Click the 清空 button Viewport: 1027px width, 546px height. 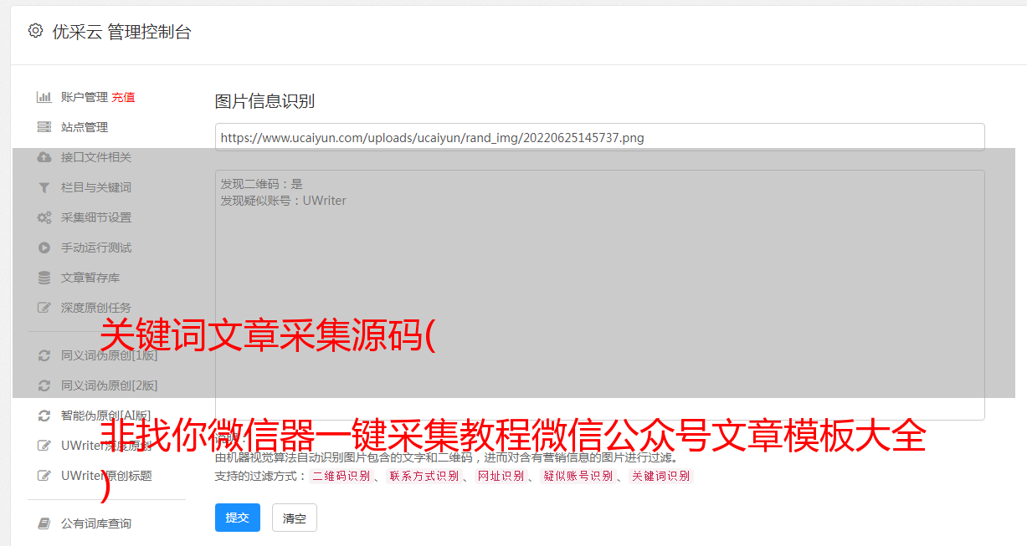[295, 518]
